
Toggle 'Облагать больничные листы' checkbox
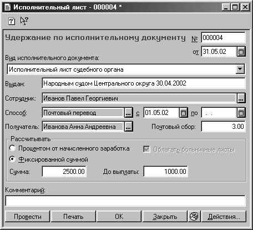(146, 149)
